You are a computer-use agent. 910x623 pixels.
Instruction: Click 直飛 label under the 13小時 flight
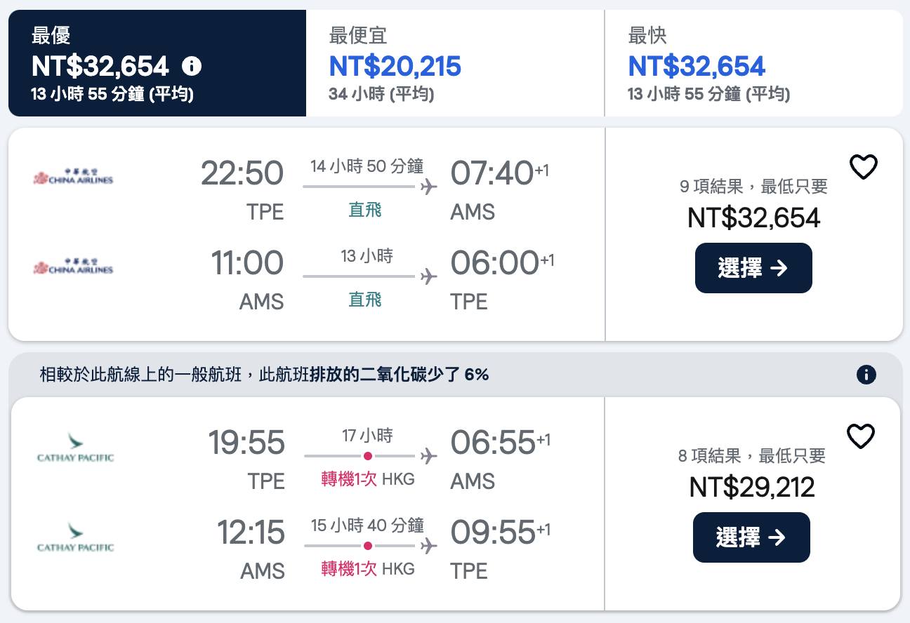coord(365,300)
